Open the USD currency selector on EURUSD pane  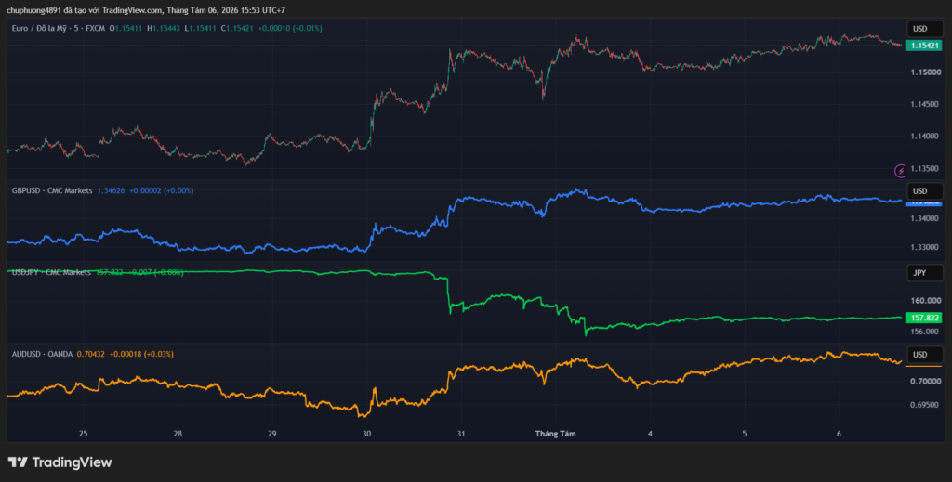click(925, 29)
